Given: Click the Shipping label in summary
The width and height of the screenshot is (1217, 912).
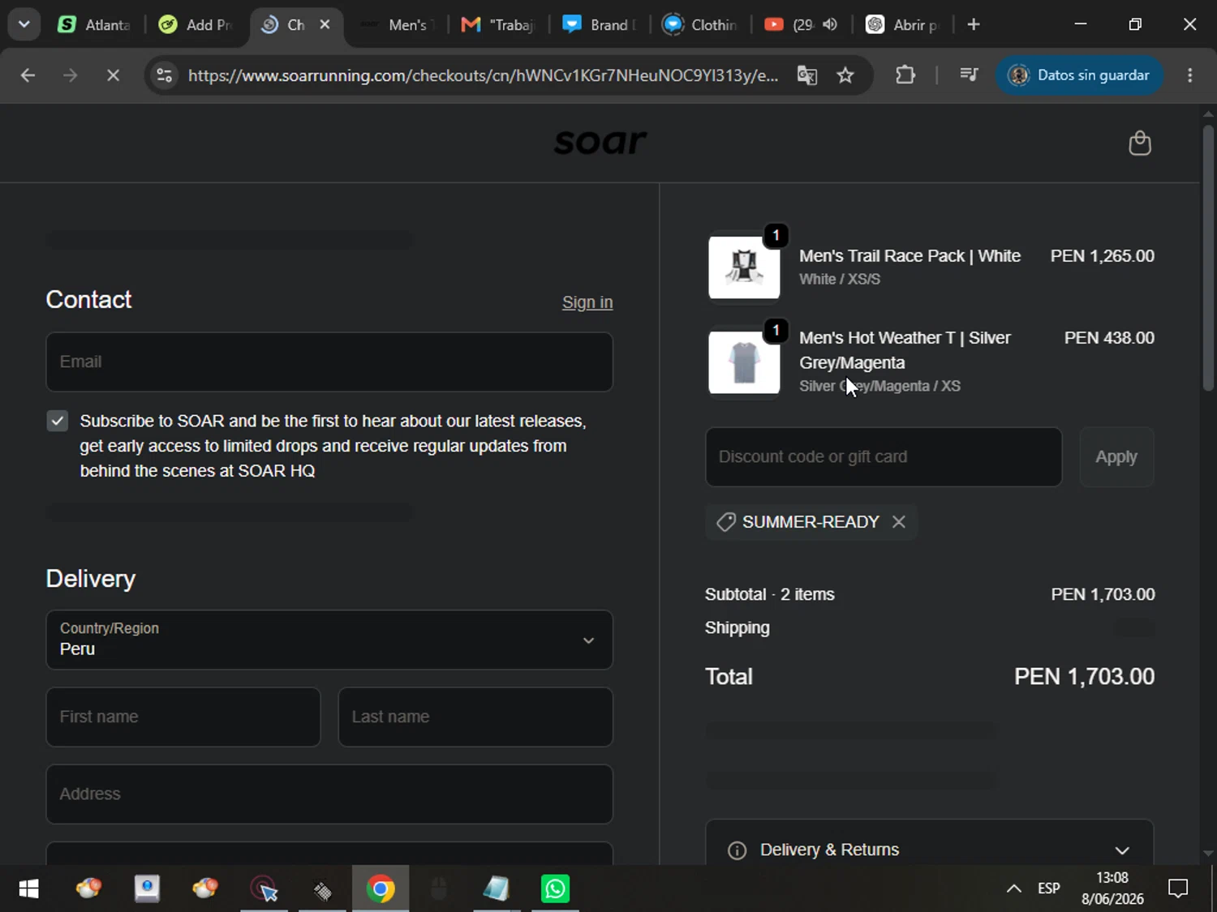Looking at the screenshot, I should click(737, 628).
